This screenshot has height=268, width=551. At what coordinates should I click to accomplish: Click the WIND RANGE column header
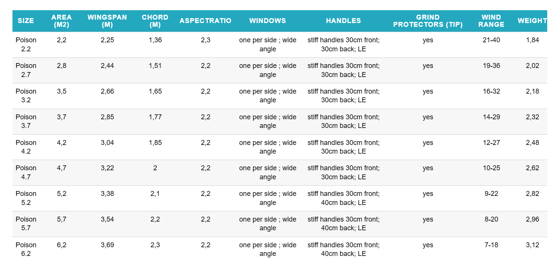(x=491, y=21)
